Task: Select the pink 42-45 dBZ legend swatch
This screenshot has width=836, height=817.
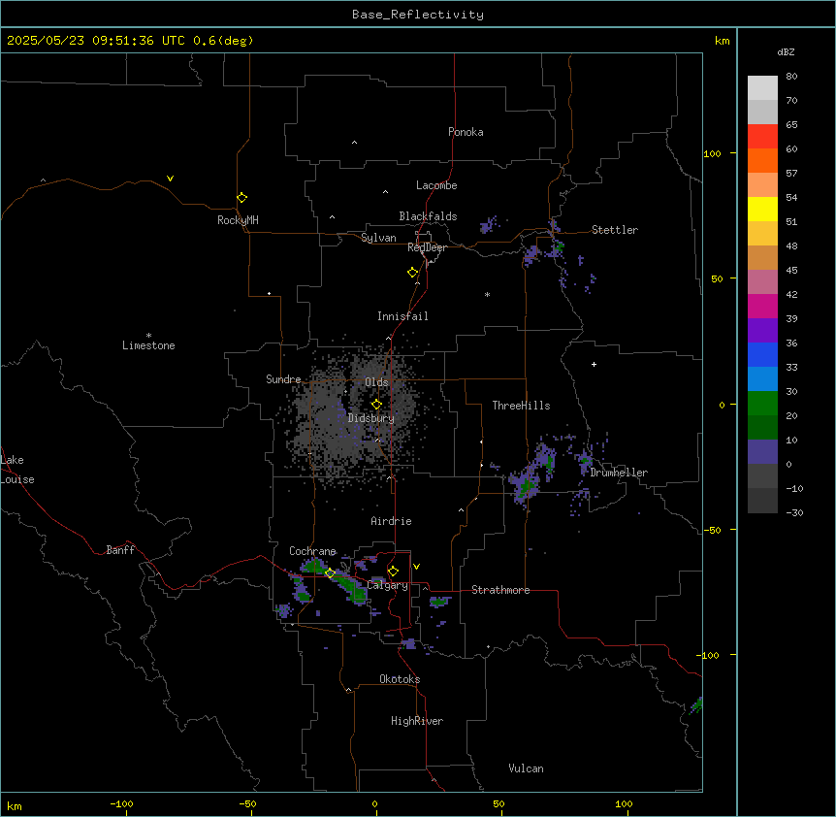Action: (x=762, y=282)
